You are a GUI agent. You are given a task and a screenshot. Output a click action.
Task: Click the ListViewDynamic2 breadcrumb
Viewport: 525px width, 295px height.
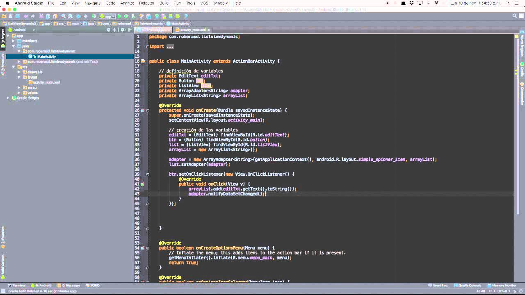(19, 23)
